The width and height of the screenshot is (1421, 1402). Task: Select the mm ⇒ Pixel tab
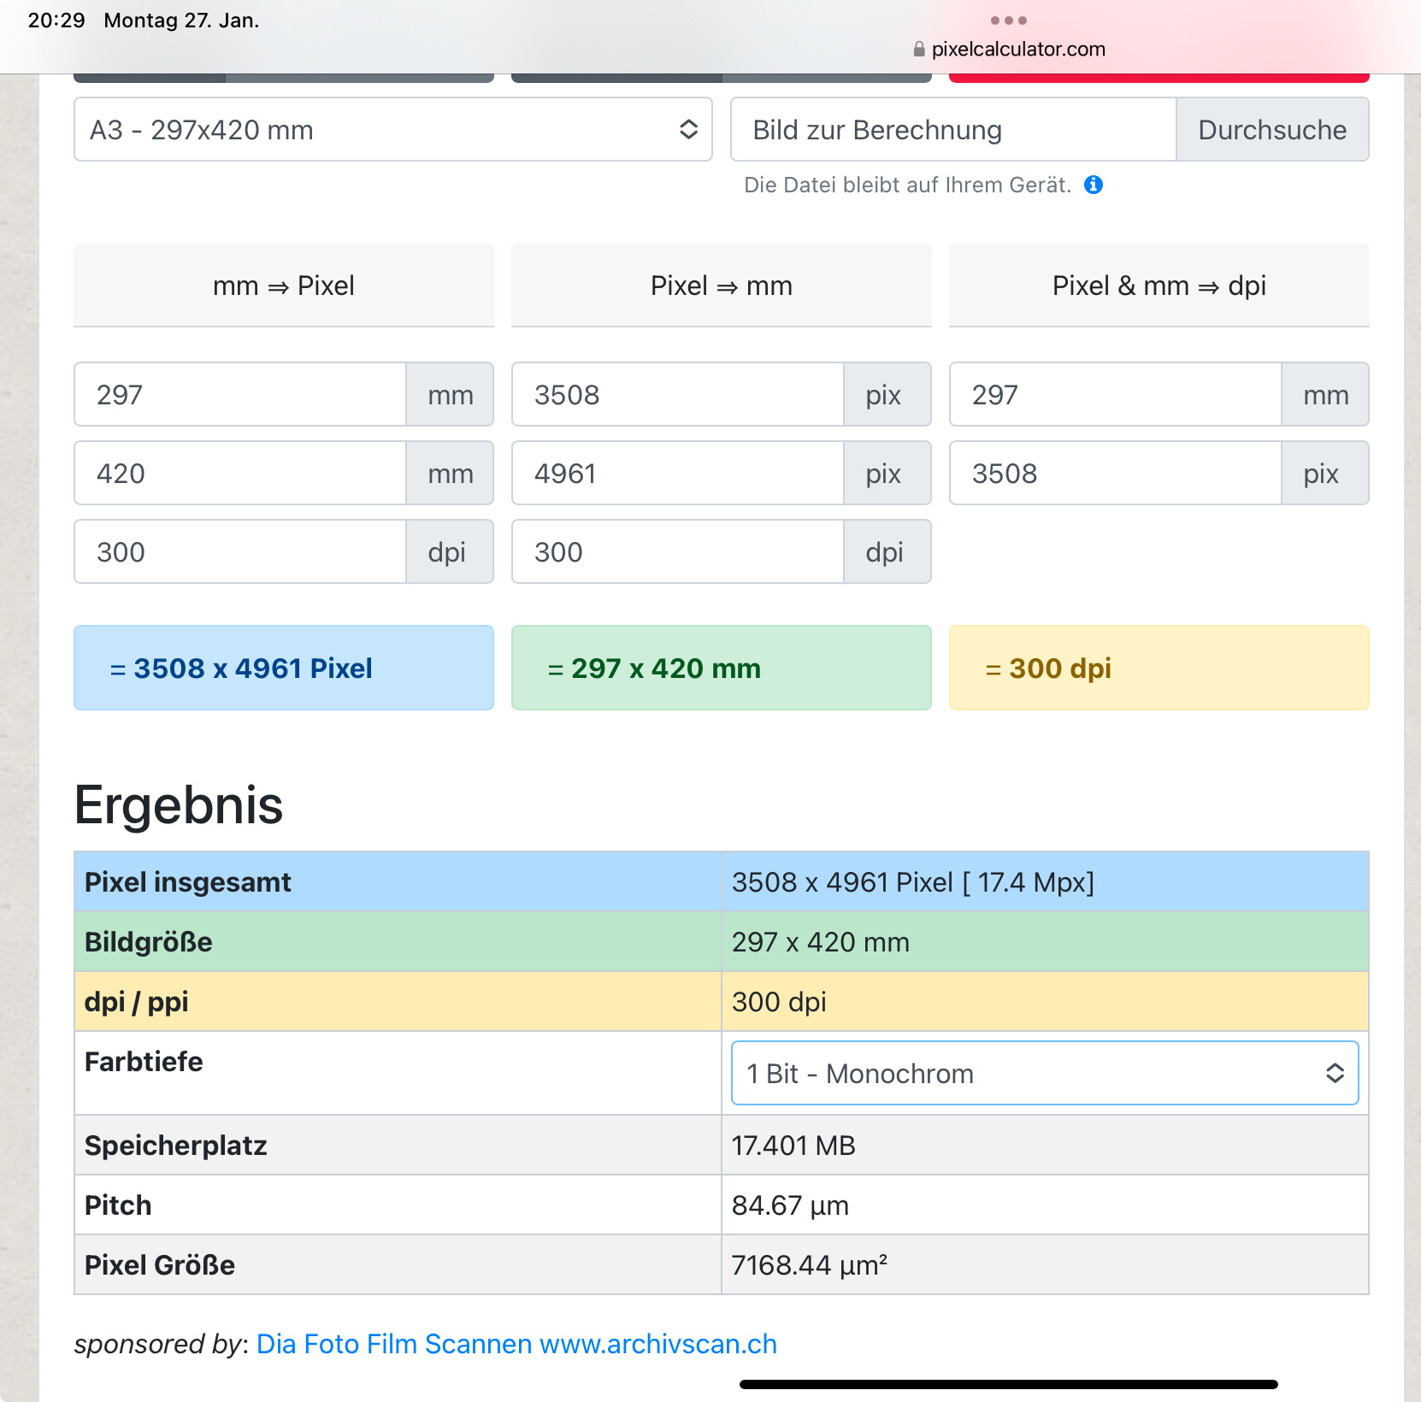pyautogui.click(x=283, y=286)
